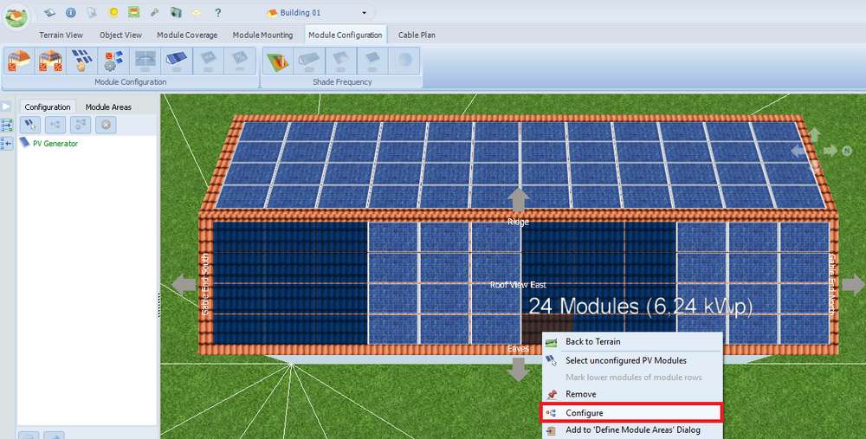Expand the collapsed side panel arrow
The height and width of the screenshot is (439, 866).
[x=6, y=106]
